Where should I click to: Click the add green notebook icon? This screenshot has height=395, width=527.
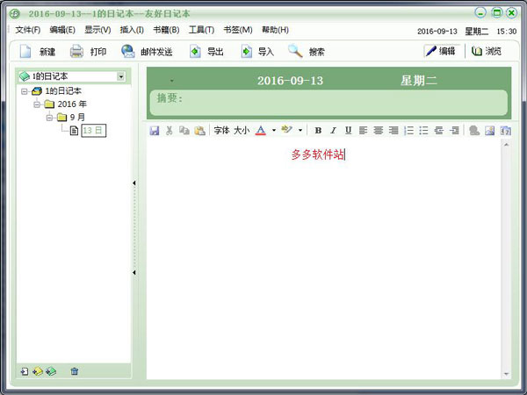(51, 371)
